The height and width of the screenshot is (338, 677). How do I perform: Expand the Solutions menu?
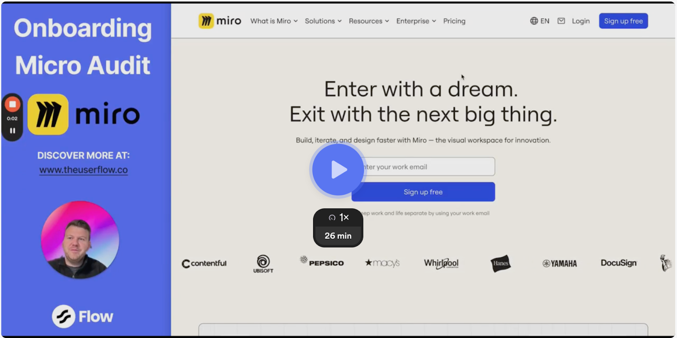coord(323,21)
